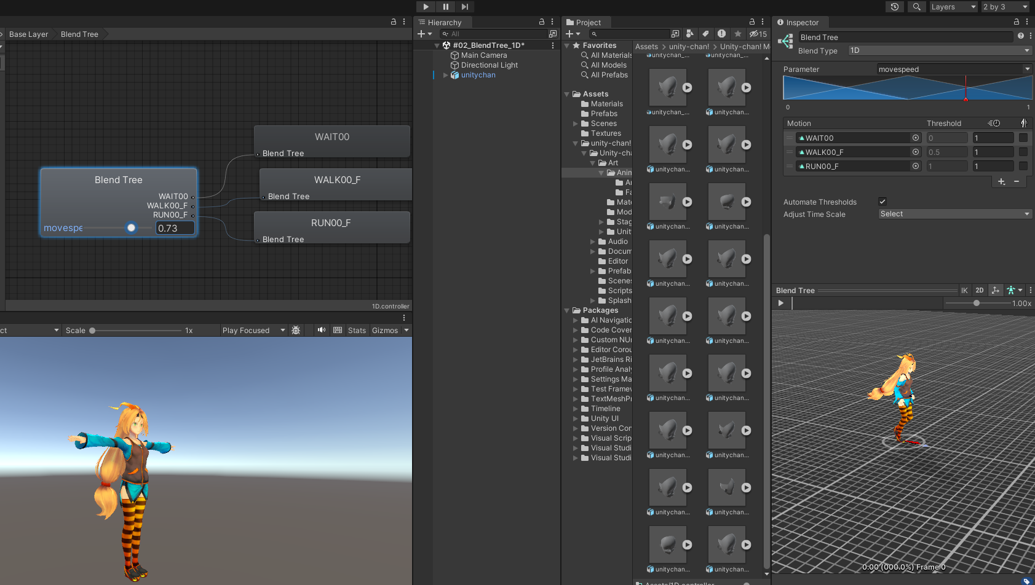Click the Project log entries exclamation icon
Image resolution: width=1035 pixels, height=585 pixels.
click(x=721, y=34)
